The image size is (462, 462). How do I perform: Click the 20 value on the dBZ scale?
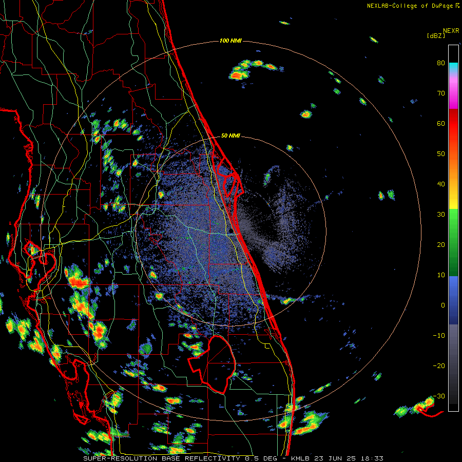[441, 244]
